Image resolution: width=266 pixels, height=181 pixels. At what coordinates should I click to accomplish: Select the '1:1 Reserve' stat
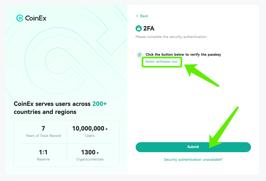click(43, 155)
